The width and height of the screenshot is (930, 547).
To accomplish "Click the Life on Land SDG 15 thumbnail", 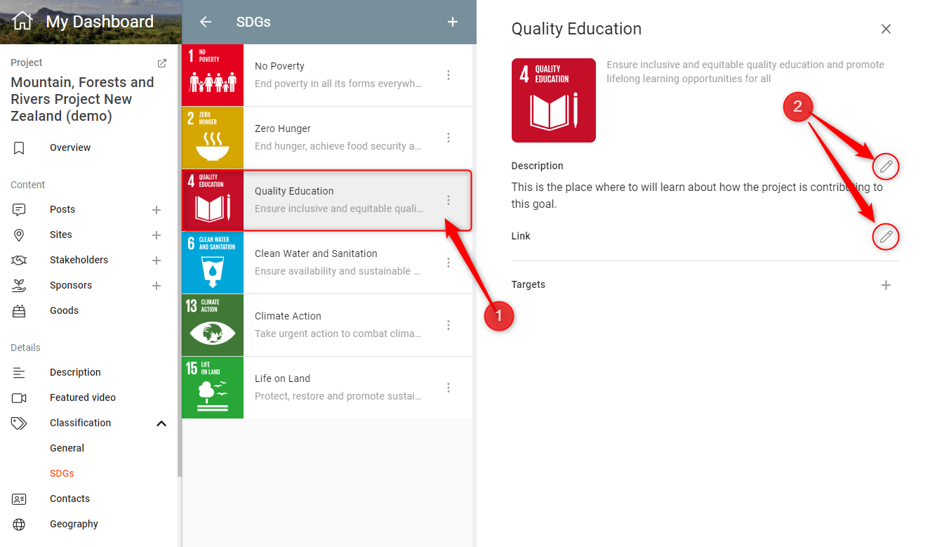I will [213, 388].
